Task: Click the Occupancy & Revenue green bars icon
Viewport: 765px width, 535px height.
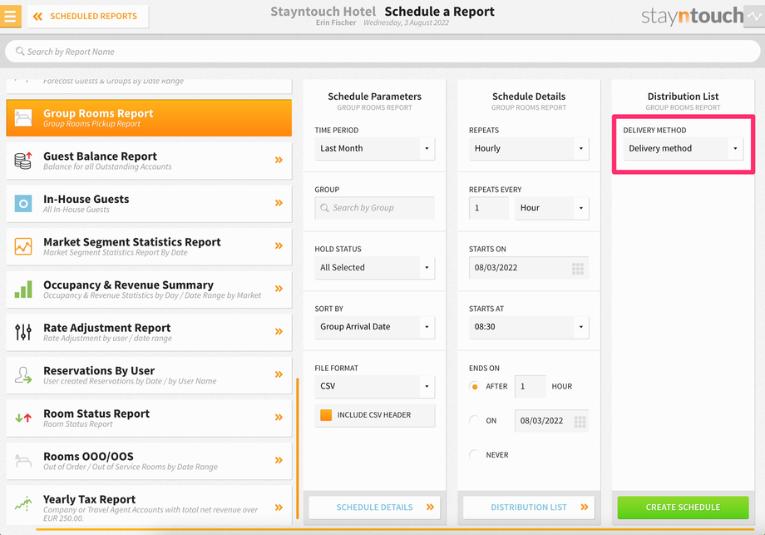Action: pos(23,289)
